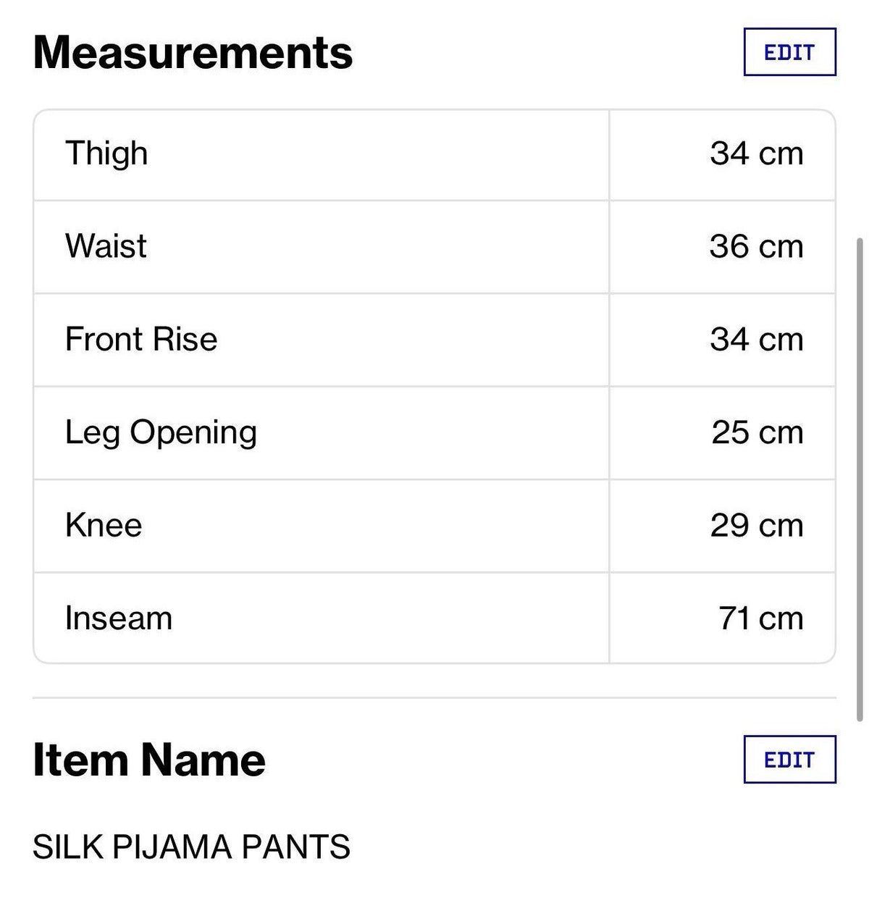Image resolution: width=869 pixels, height=911 pixels.
Task: Select the Waist value 36 cm
Action: click(x=757, y=246)
